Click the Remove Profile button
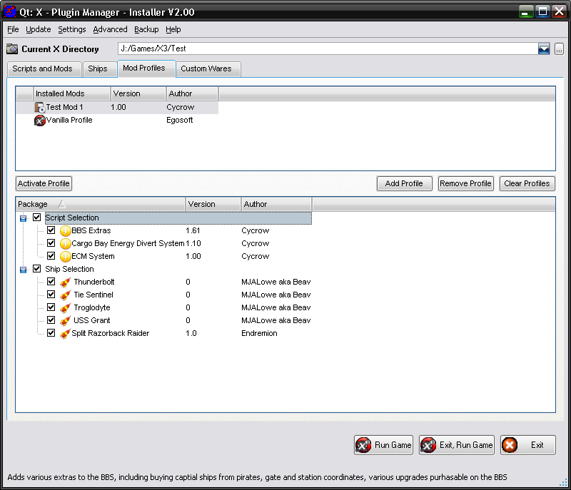The image size is (571, 490). click(466, 184)
